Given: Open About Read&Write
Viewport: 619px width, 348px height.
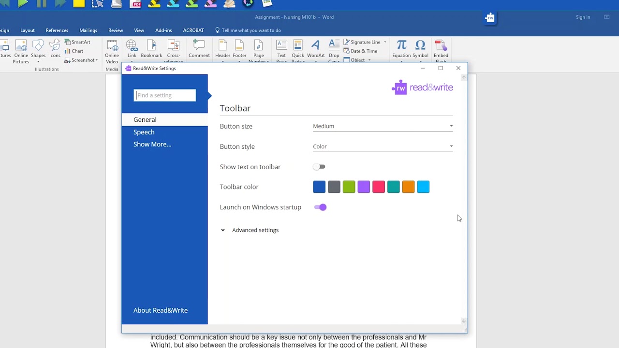Looking at the screenshot, I should pyautogui.click(x=161, y=310).
